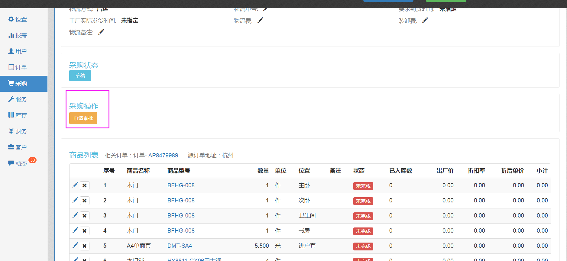Viewport: 567px width, 261px height.
Task: Click the 位置 column header
Action: coord(304,171)
